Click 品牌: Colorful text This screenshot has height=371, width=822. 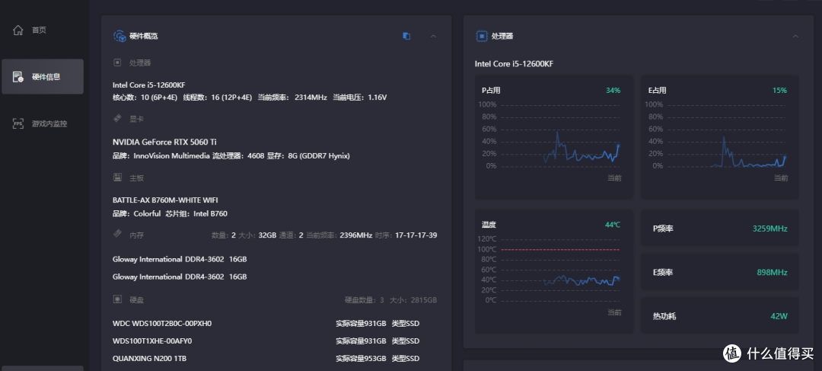[x=137, y=213]
